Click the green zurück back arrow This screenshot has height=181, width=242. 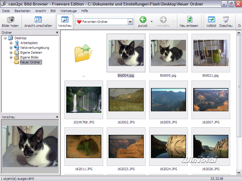pyautogui.click(x=143, y=20)
